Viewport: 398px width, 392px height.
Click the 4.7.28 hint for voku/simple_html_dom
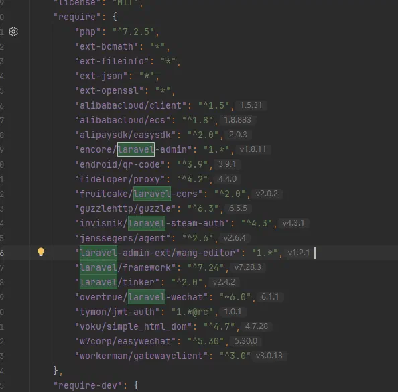(257, 326)
